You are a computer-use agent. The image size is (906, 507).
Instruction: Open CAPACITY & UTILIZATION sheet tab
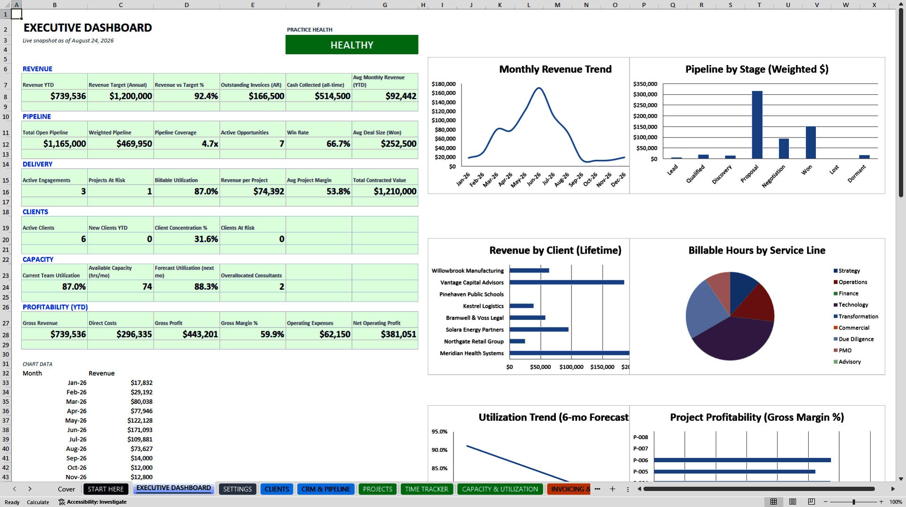point(500,489)
